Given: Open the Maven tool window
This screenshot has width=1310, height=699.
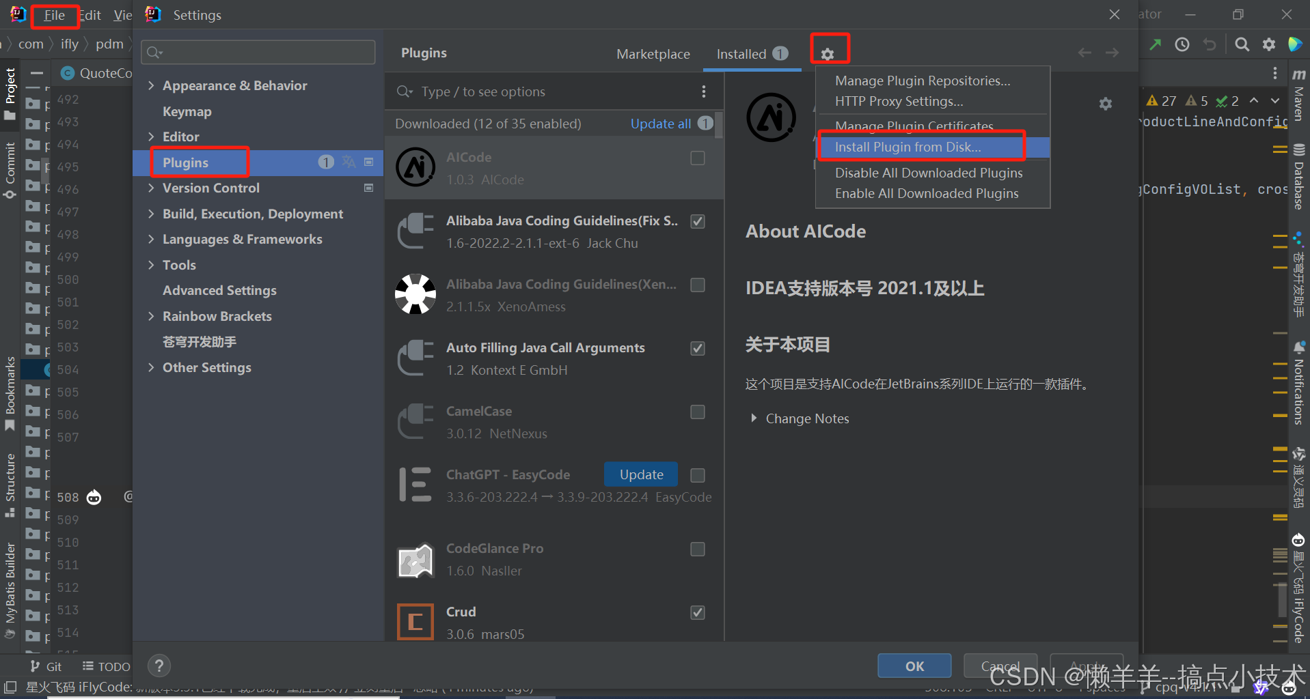Looking at the screenshot, I should point(1299,95).
